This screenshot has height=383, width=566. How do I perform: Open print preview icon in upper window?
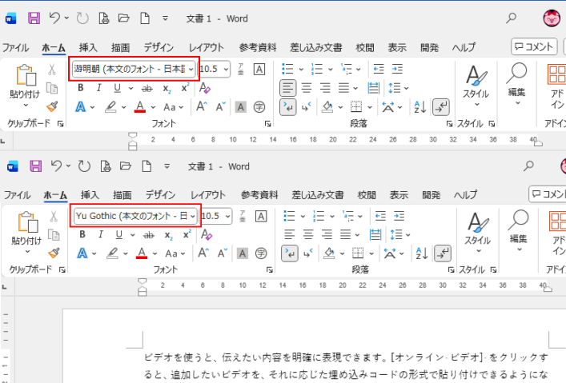[103, 18]
